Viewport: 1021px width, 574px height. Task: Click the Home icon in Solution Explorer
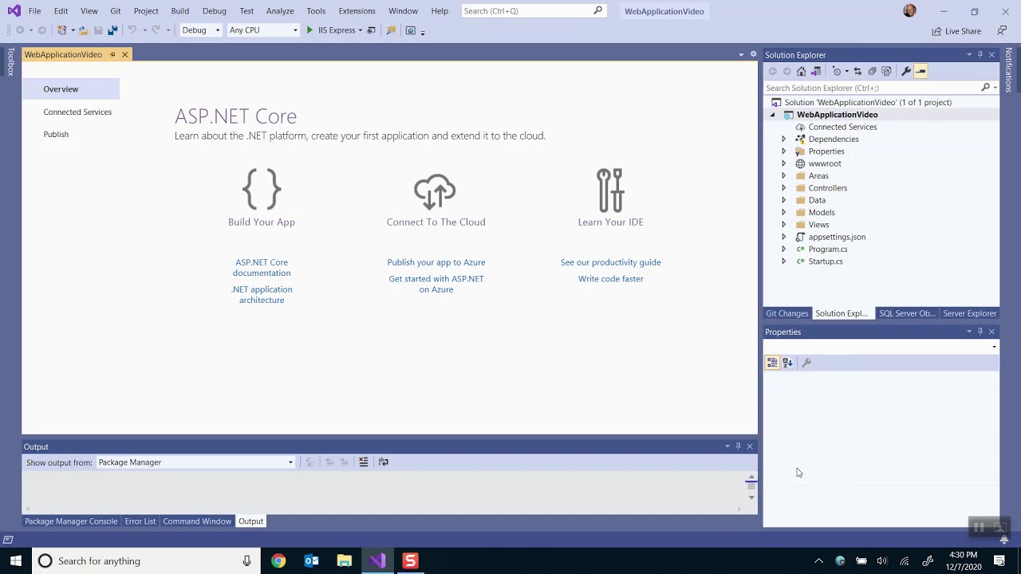pos(802,72)
